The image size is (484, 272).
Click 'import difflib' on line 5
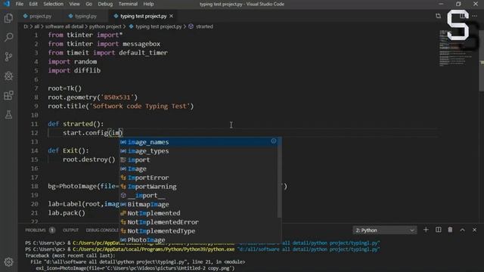pyautogui.click(x=74, y=70)
